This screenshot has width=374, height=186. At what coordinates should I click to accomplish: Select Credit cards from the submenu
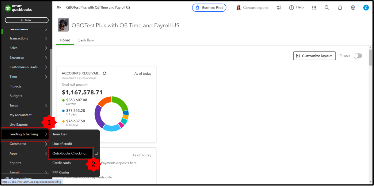click(x=61, y=163)
